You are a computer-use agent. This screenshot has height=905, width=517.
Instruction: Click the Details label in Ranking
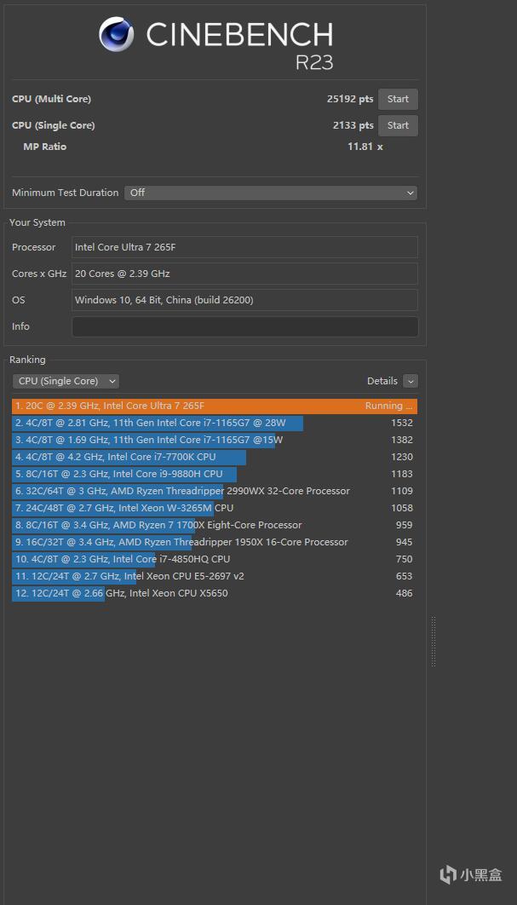tap(382, 381)
